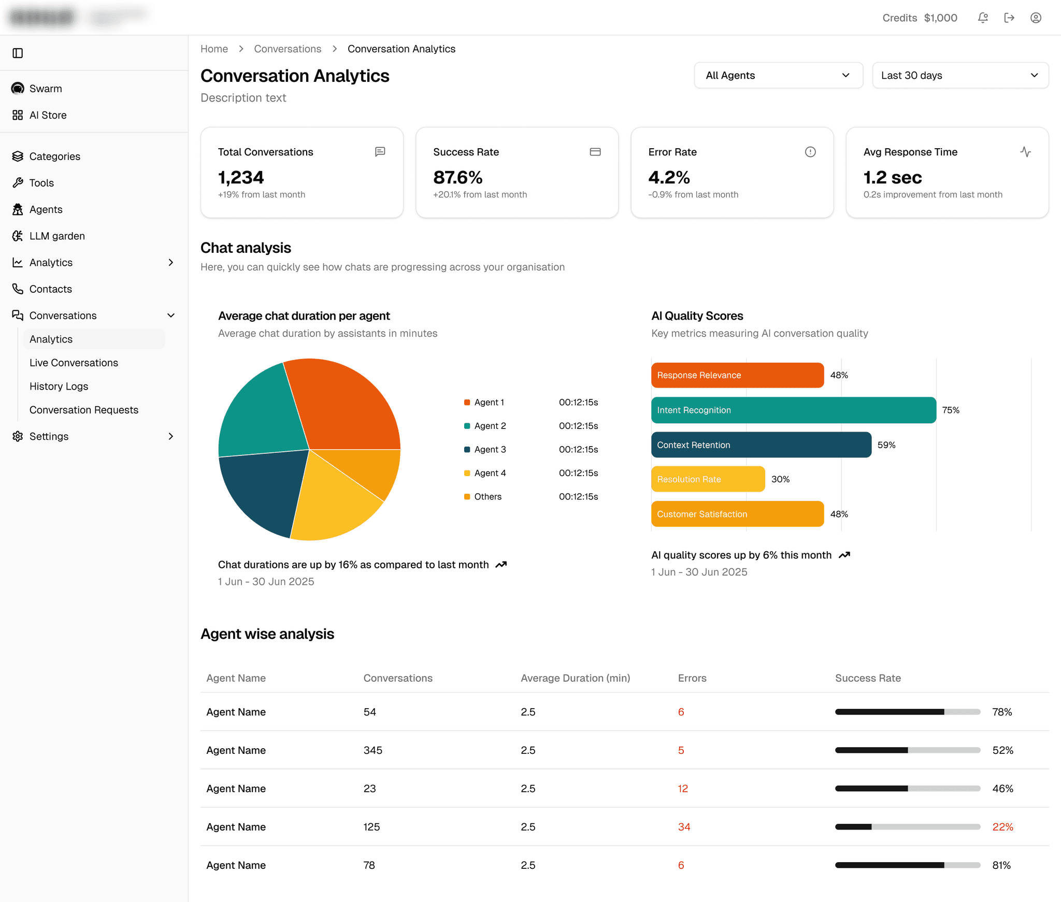Click the Intent Recognition bar

pos(793,410)
